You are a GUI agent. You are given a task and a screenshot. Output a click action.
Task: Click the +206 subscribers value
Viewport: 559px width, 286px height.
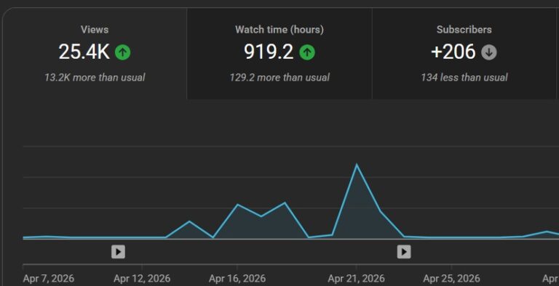pyautogui.click(x=453, y=52)
